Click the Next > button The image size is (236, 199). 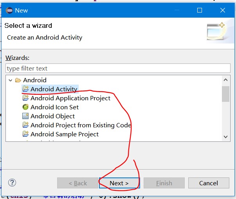(119, 183)
